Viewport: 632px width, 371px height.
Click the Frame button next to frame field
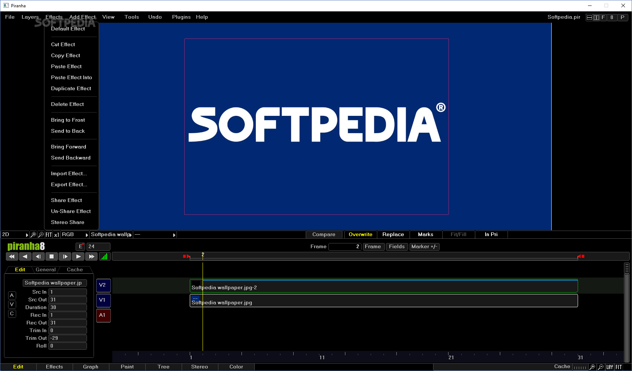(x=373, y=247)
